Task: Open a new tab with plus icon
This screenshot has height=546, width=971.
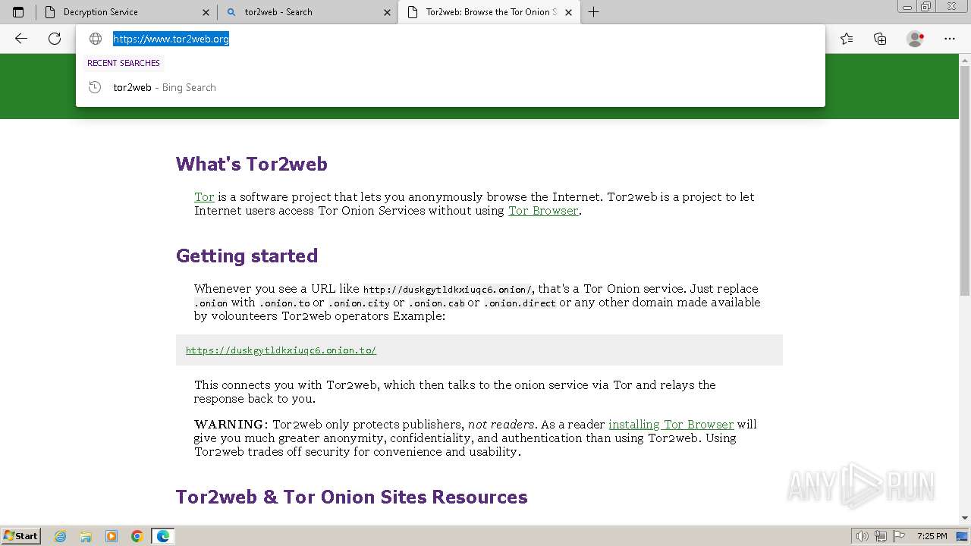Action: coord(593,12)
